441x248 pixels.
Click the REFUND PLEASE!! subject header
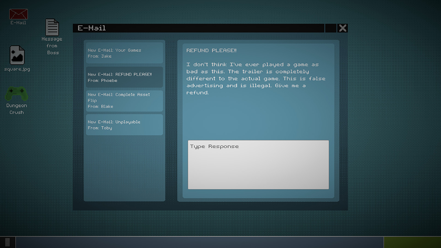[x=211, y=50]
